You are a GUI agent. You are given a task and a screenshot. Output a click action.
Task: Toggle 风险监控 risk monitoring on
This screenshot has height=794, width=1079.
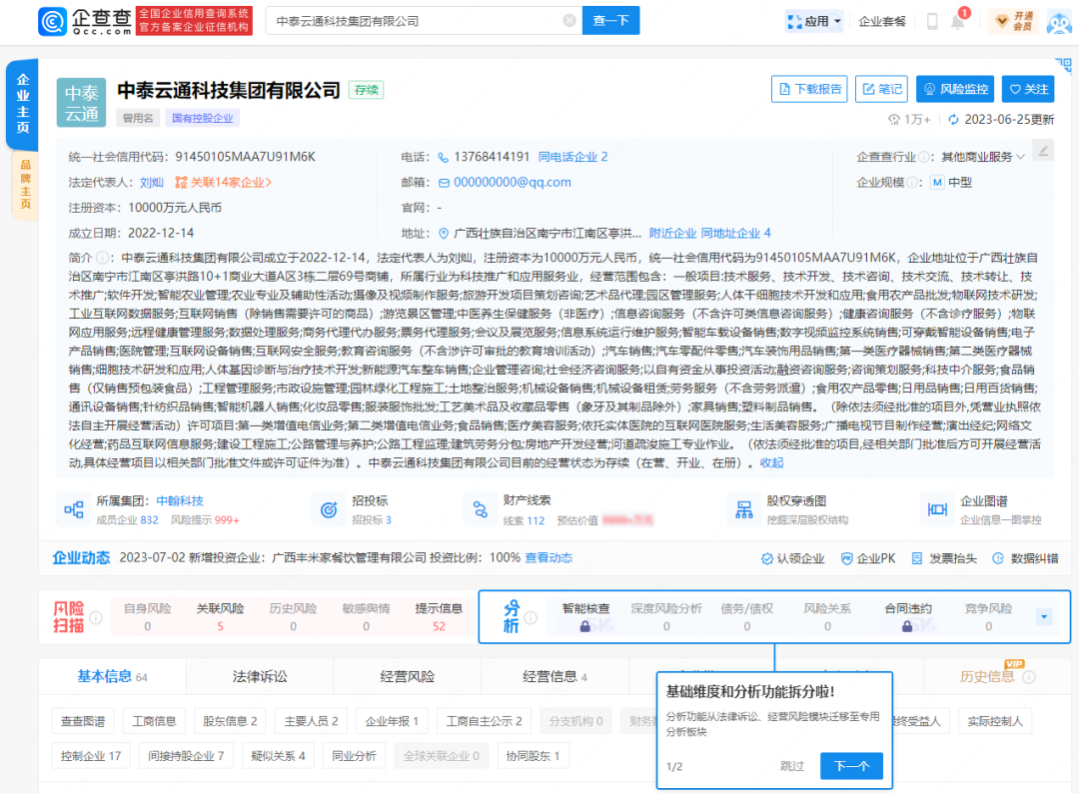[955, 89]
